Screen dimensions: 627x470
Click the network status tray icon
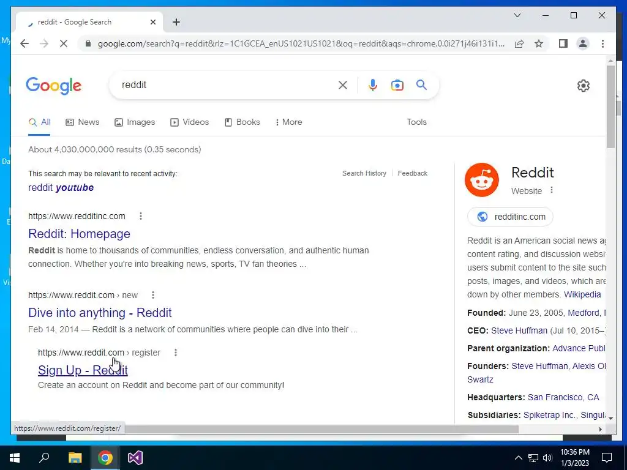tap(533, 458)
